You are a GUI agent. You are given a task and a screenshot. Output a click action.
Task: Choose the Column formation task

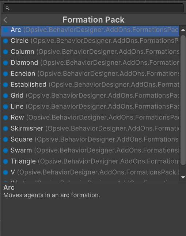pyautogui.click(x=90, y=52)
